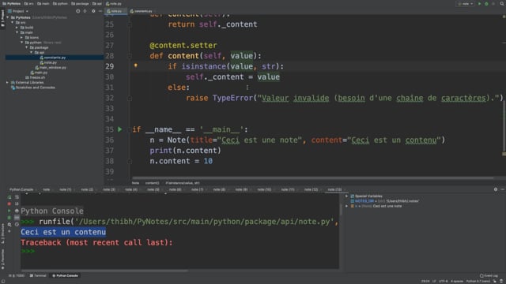
Task: Expand the icons folder
Action: (x=22, y=37)
